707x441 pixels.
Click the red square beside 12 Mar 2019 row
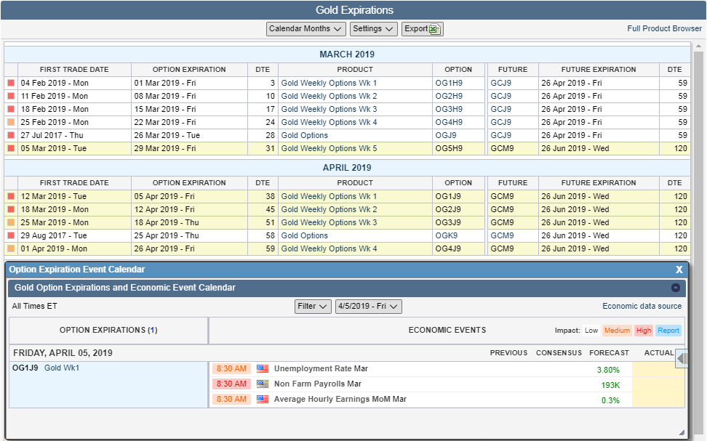11,197
